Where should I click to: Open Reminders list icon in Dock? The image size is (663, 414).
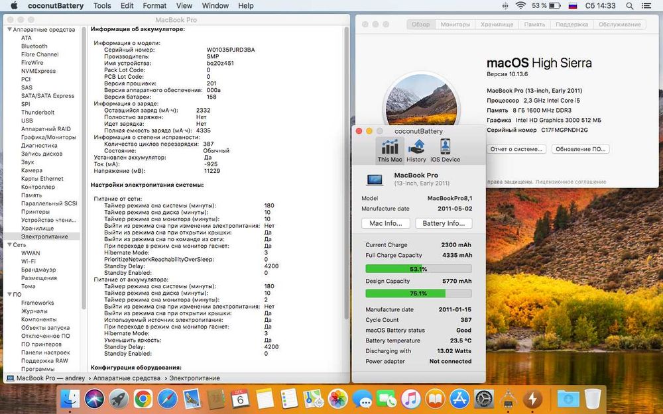[290, 399]
